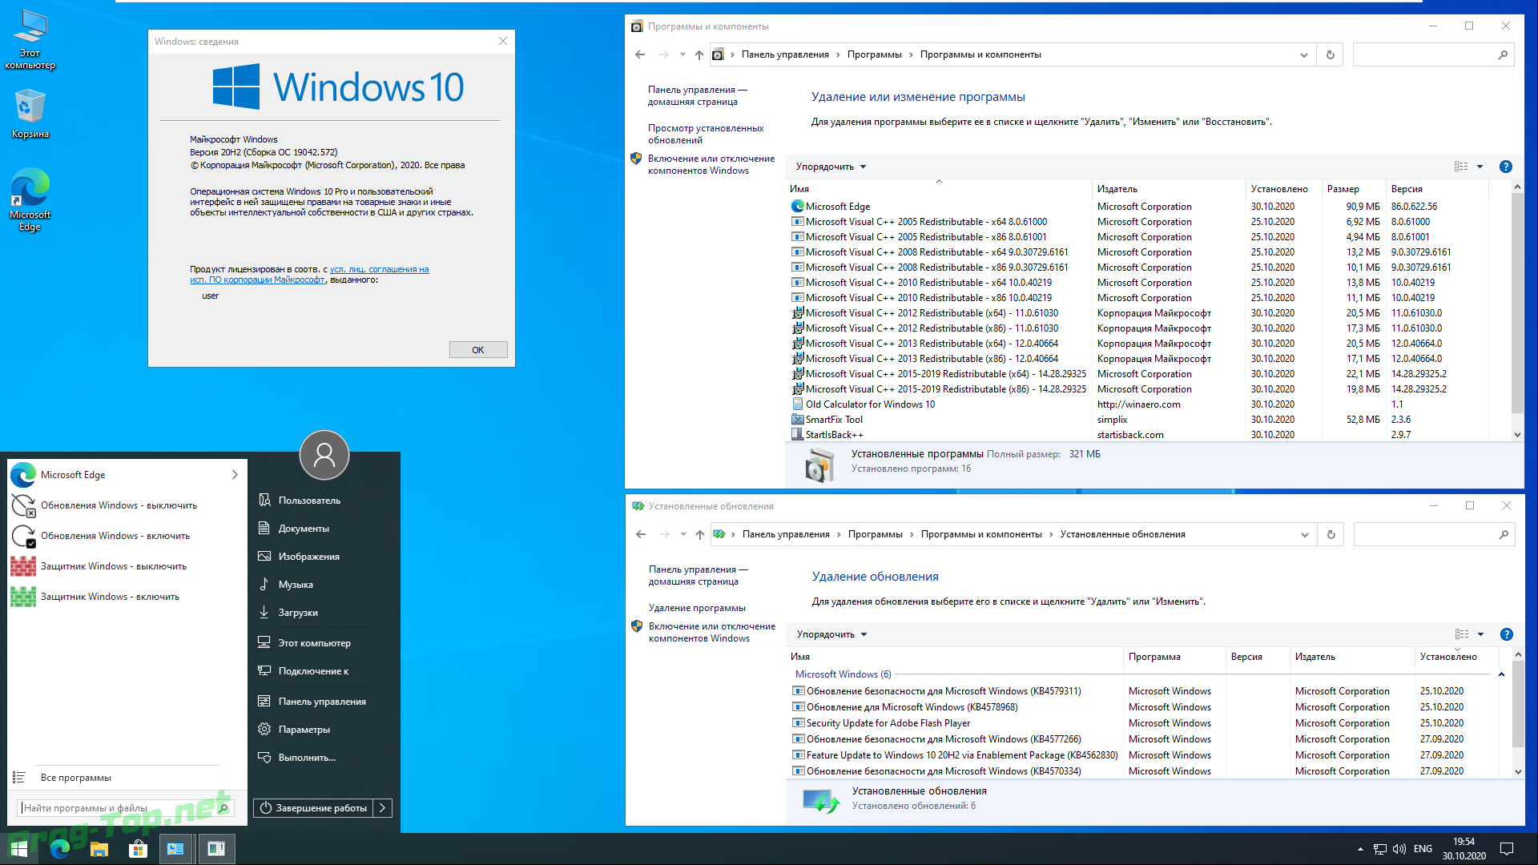Run Обновления Windows - выключить

tap(127, 505)
